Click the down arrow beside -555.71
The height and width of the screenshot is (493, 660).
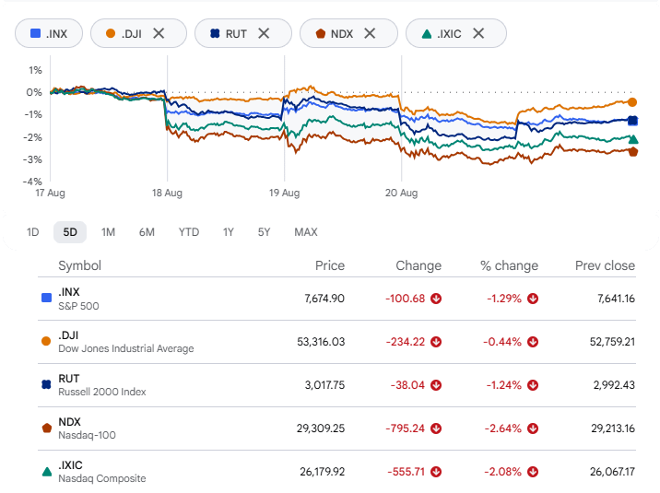(x=436, y=472)
